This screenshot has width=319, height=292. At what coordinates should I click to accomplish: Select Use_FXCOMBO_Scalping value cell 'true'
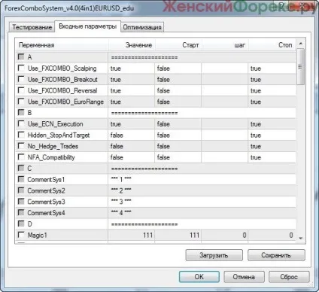132,68
